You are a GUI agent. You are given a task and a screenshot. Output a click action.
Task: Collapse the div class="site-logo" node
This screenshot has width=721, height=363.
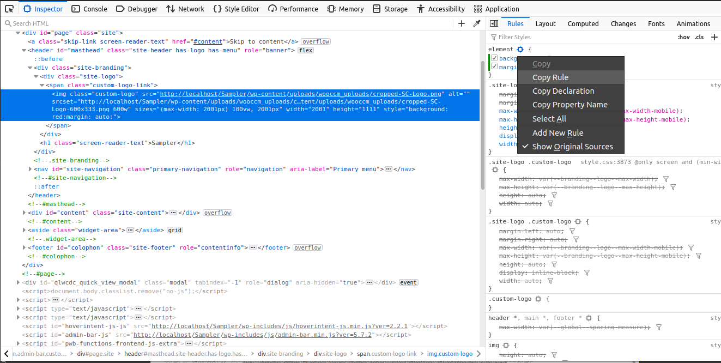point(36,76)
